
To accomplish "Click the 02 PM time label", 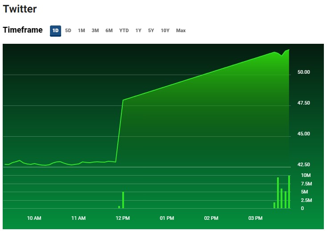I will pos(211,218).
